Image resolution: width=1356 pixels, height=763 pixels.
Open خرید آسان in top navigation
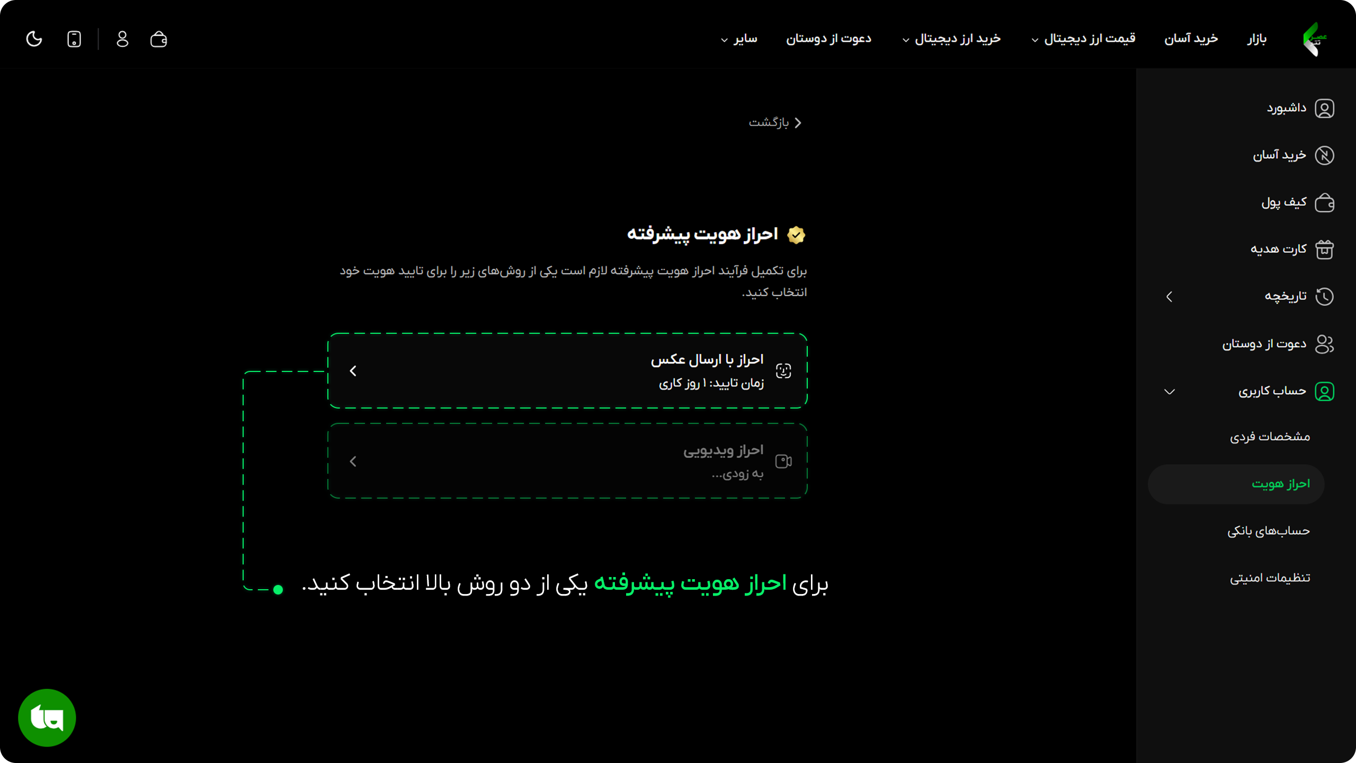click(x=1191, y=39)
